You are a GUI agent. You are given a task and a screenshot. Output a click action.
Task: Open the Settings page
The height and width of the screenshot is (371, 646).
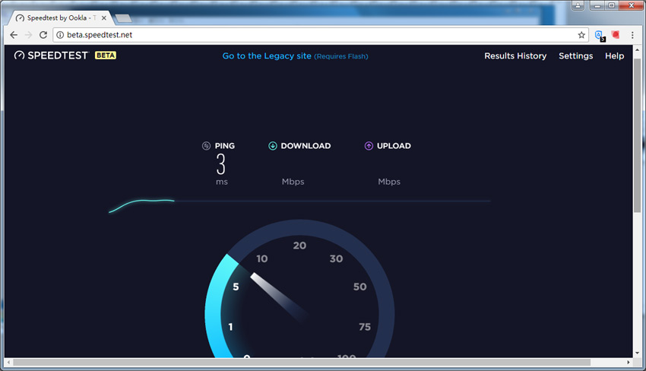(575, 56)
